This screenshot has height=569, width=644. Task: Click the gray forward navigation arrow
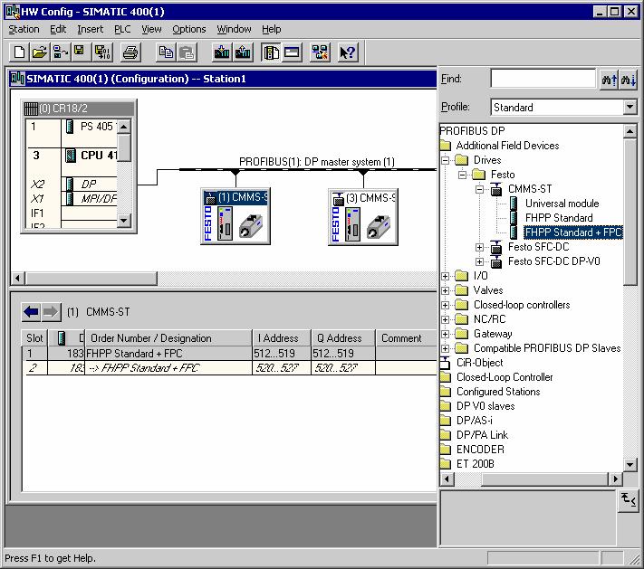click(x=51, y=312)
